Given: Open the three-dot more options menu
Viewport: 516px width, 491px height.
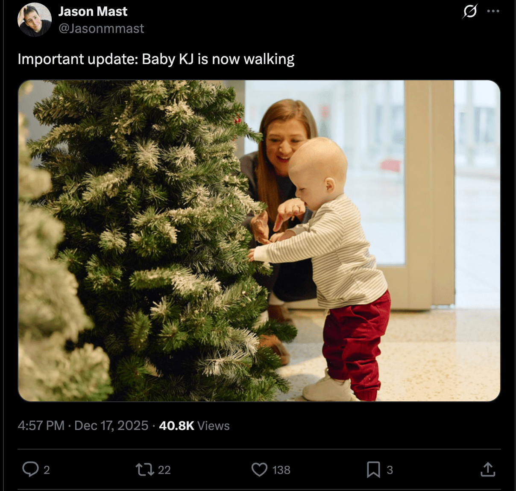Looking at the screenshot, I should [493, 11].
